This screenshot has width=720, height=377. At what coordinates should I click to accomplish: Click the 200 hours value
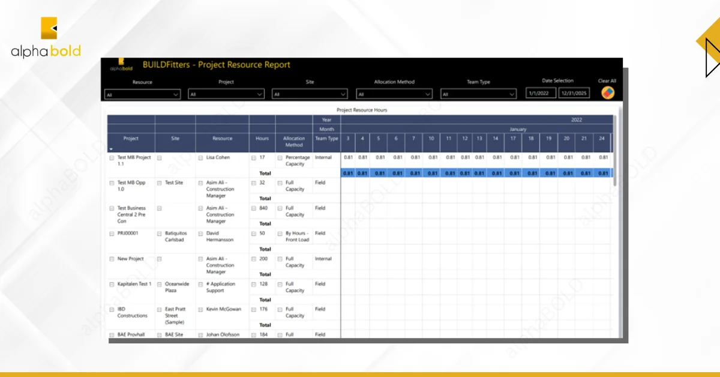tap(263, 259)
